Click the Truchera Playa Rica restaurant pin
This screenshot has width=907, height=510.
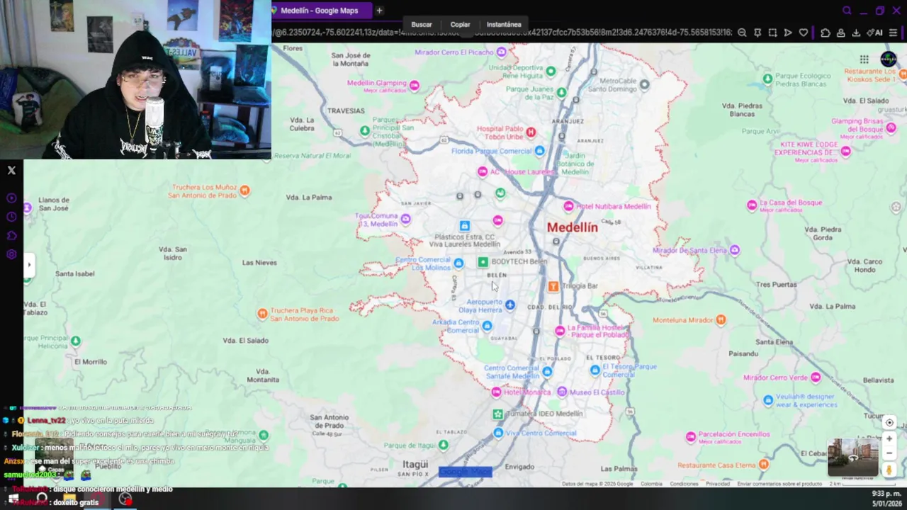(x=262, y=314)
